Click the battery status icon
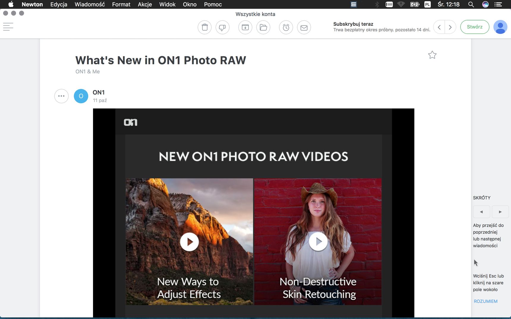Screen dimensions: 511x319 [x=414, y=4]
